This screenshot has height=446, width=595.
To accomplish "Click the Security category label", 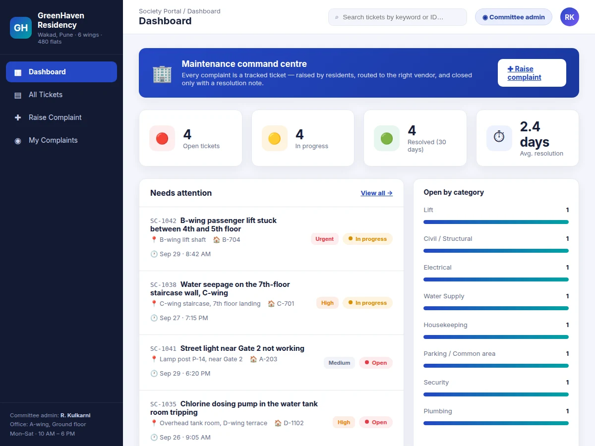I will click(x=436, y=383).
